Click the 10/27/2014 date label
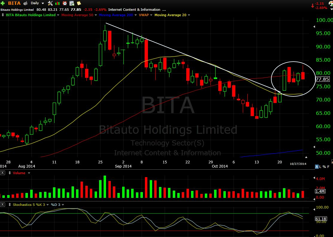The height and width of the screenshot is (237, 333). point(298,164)
